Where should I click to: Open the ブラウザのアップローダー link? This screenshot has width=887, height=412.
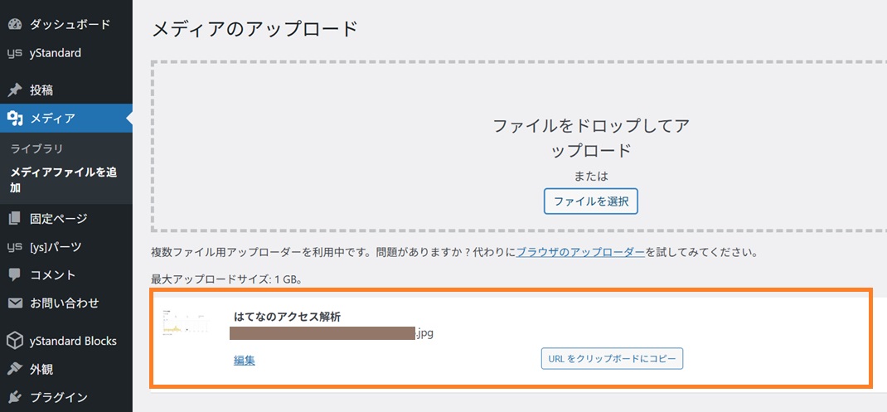tap(580, 252)
